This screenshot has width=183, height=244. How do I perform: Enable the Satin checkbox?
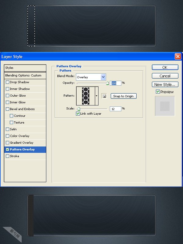click(7, 129)
